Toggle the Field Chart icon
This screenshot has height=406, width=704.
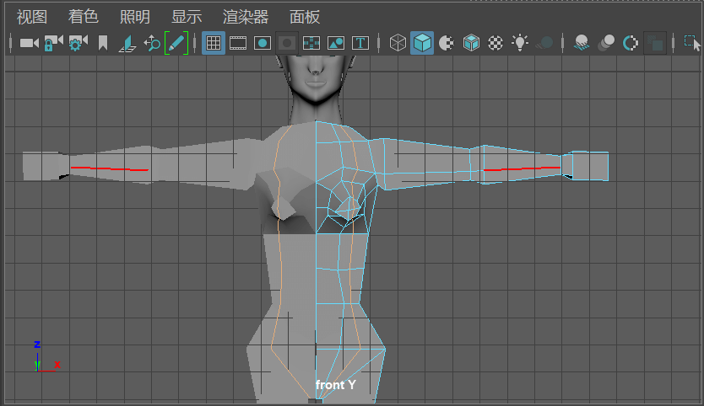(311, 43)
